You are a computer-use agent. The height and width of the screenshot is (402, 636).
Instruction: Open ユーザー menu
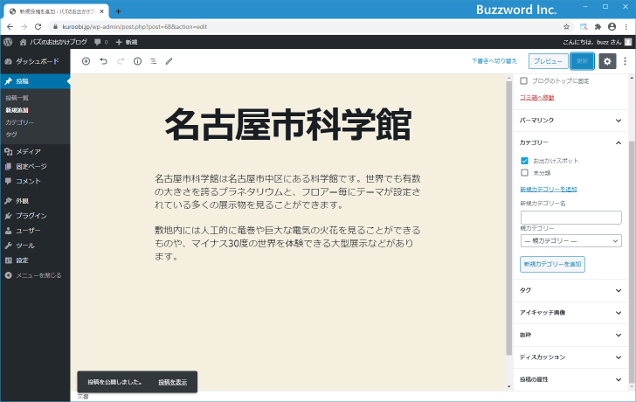[x=35, y=231]
